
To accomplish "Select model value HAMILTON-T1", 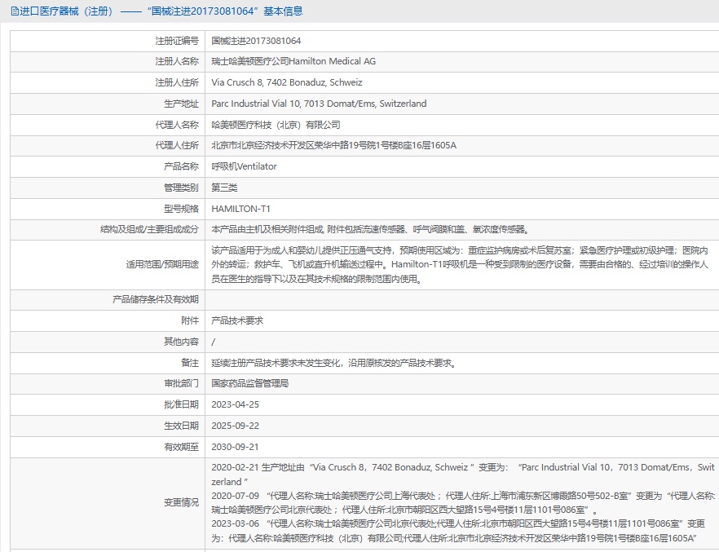I will pos(240,209).
